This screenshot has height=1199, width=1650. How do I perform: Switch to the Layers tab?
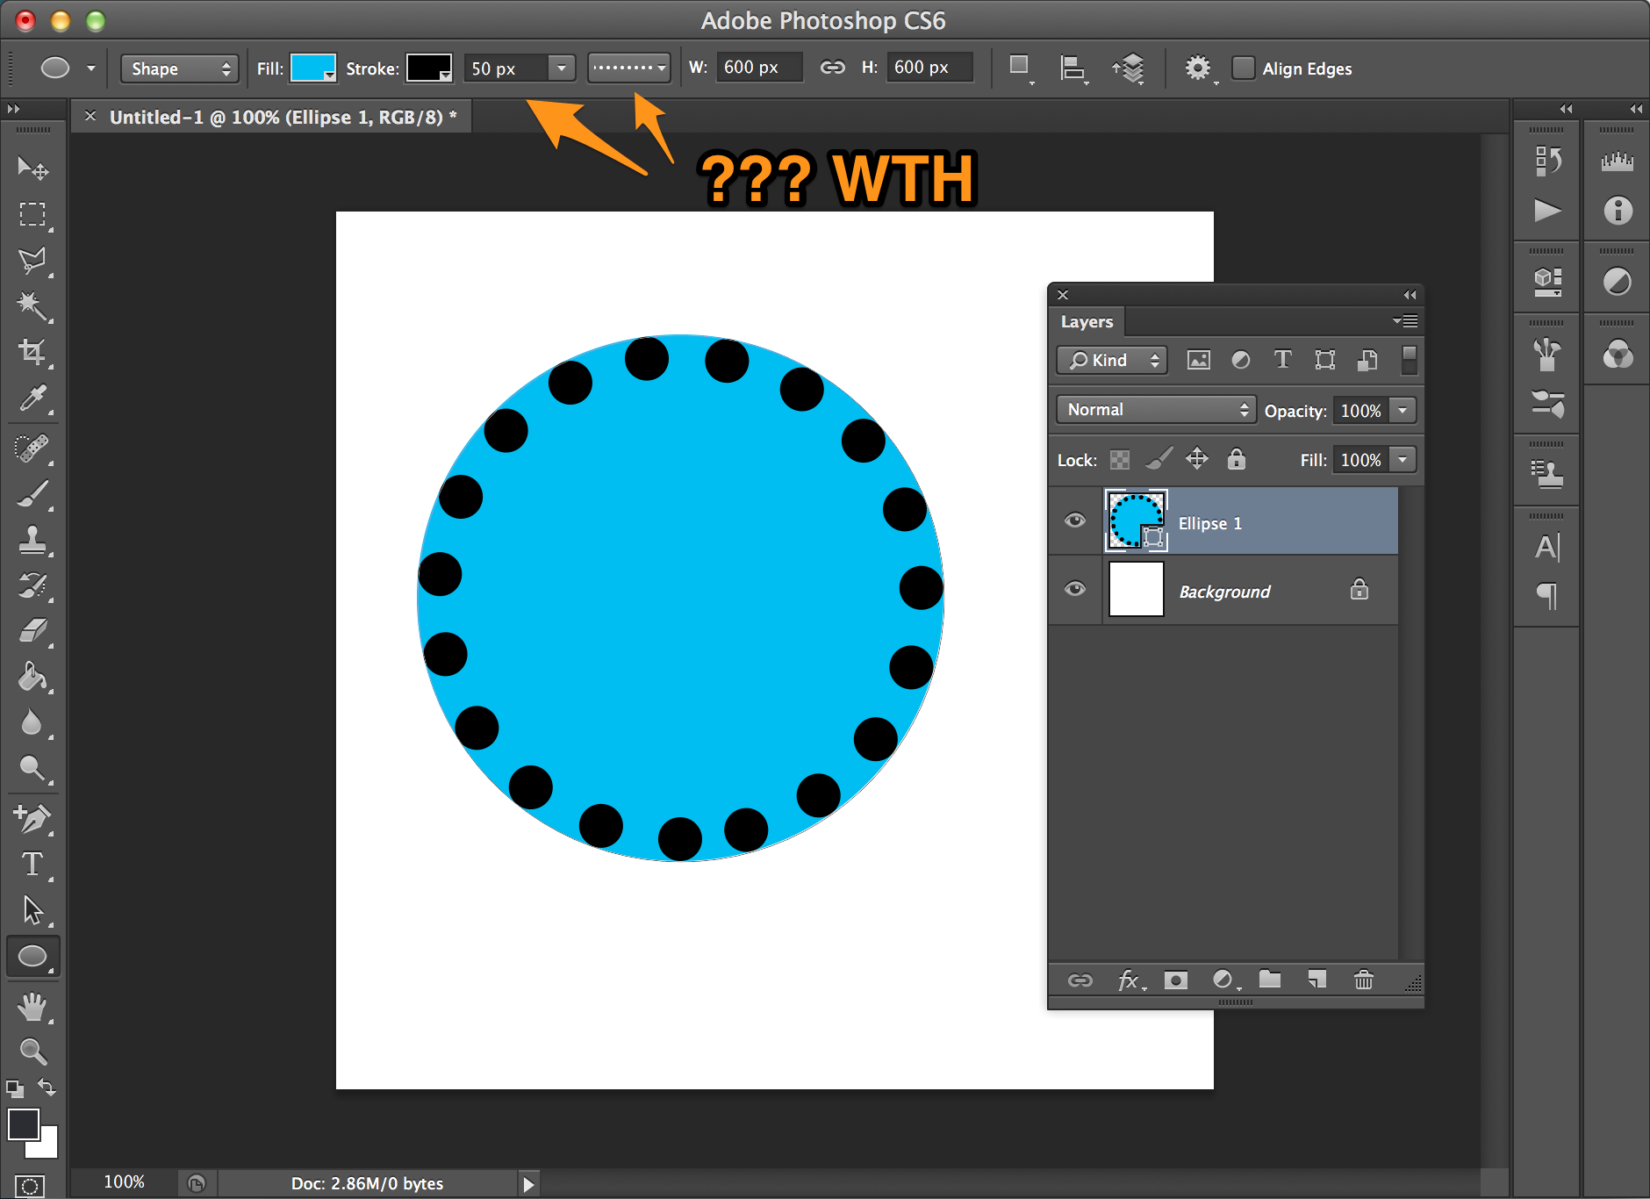point(1087,321)
